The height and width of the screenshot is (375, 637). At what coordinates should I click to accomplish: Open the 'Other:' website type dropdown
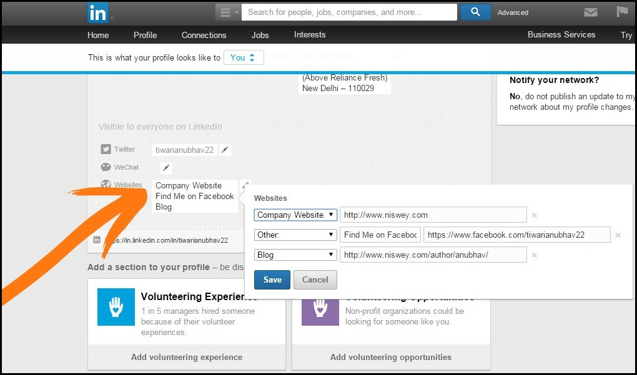(x=295, y=235)
